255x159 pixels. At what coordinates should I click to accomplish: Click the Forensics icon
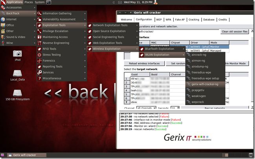(x=39, y=61)
